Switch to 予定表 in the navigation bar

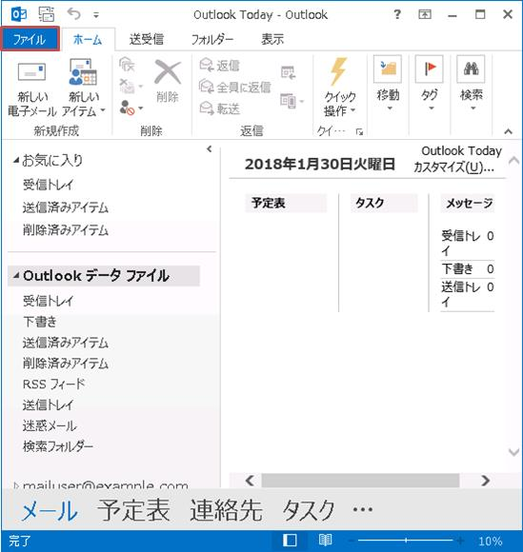tap(133, 510)
